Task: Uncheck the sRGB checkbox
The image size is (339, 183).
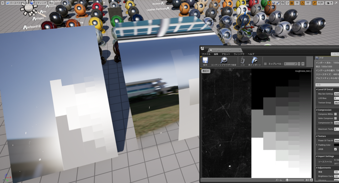Action: (335, 149)
